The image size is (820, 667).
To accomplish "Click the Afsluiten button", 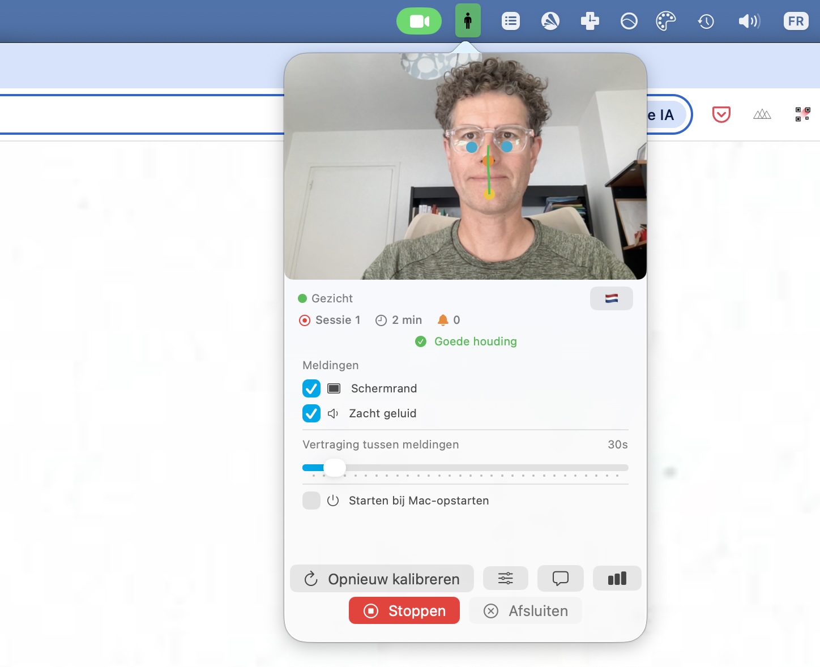I will click(x=526, y=610).
